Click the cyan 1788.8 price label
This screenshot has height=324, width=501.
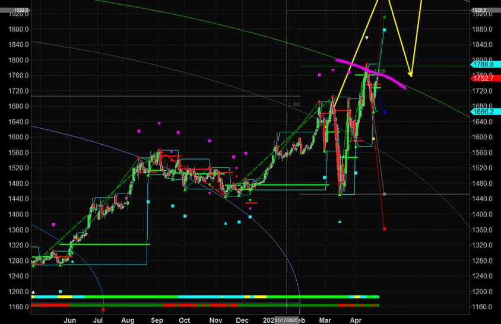(x=483, y=65)
